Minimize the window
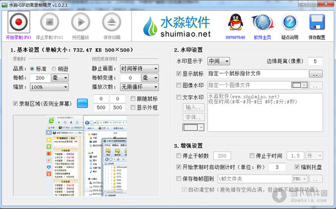The height and width of the screenshot is (209, 336). tap(304, 4)
